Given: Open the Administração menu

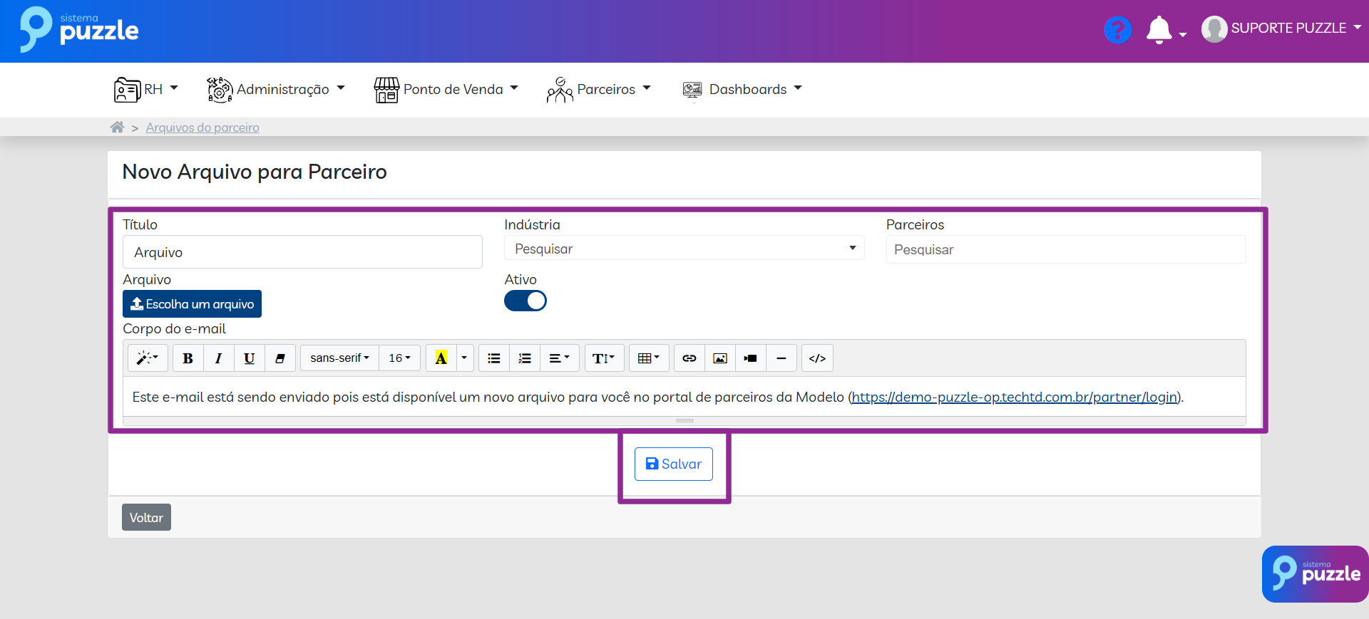Looking at the screenshot, I should point(276,90).
